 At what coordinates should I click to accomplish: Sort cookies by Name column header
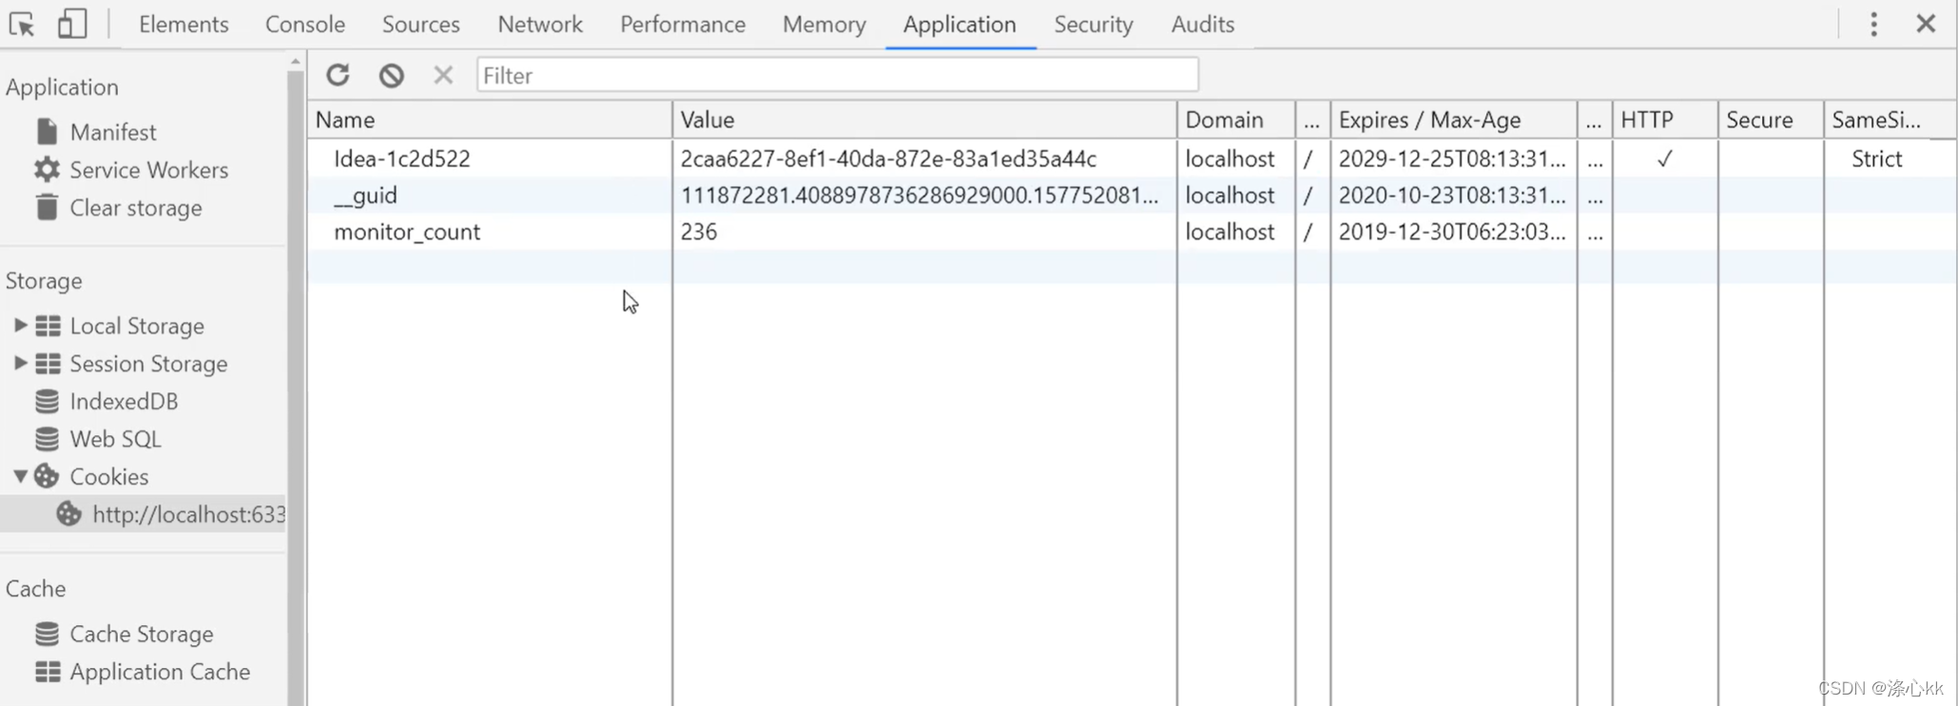point(489,120)
